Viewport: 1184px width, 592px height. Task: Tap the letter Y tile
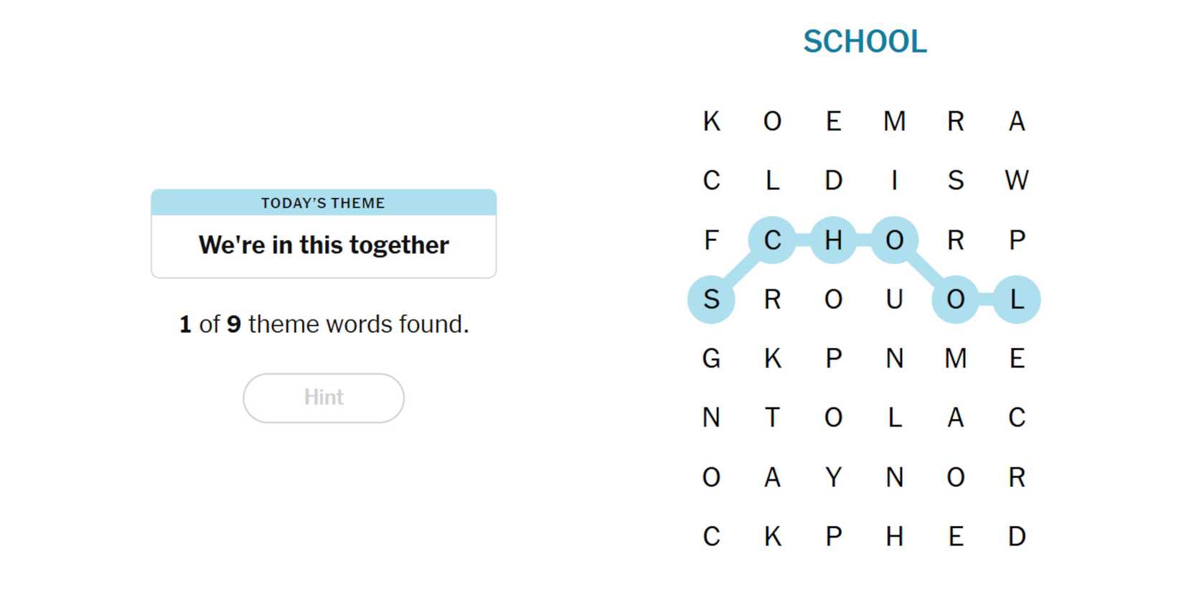(x=833, y=477)
